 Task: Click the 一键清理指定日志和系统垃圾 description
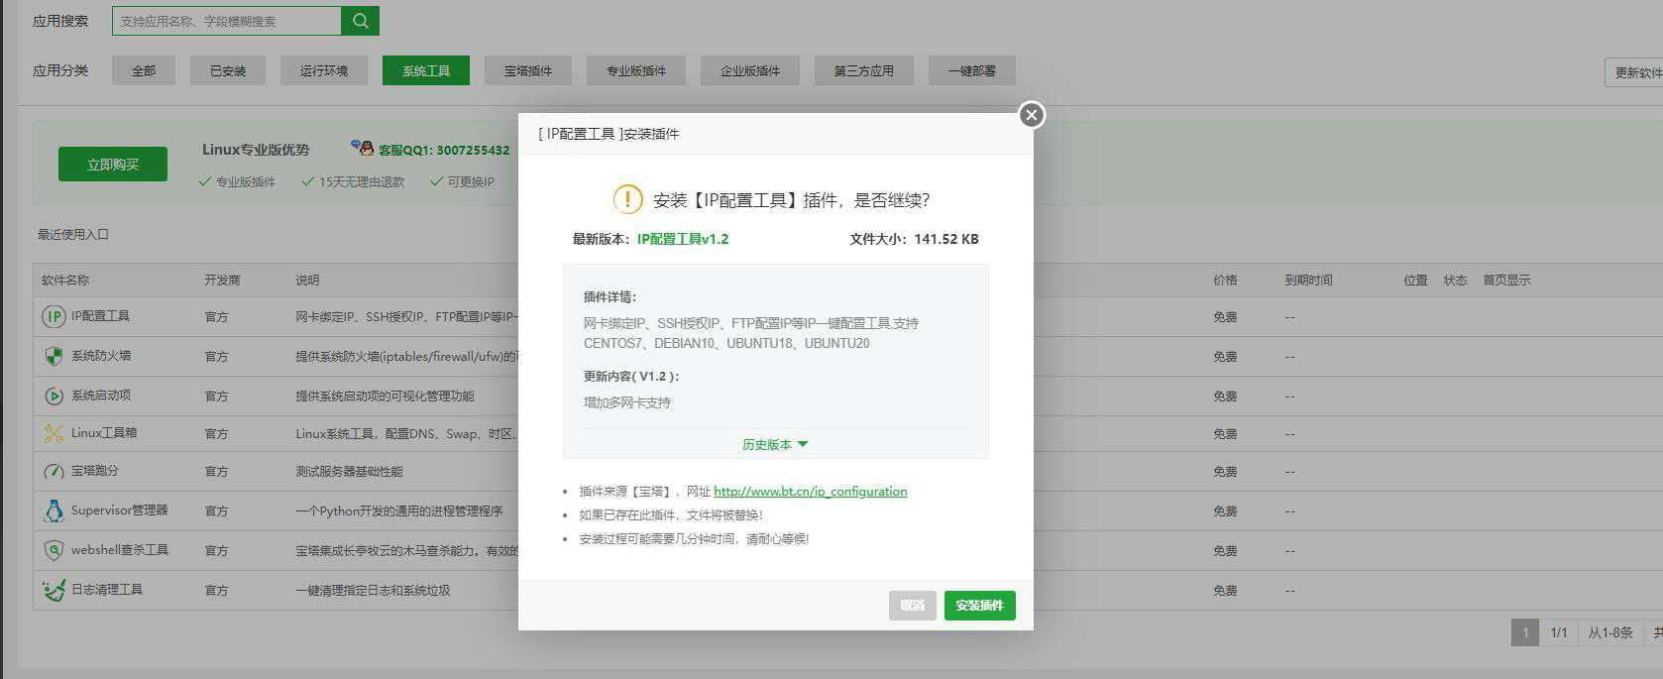373,591
